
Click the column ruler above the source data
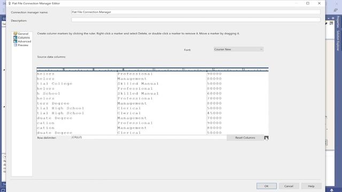(152, 69)
